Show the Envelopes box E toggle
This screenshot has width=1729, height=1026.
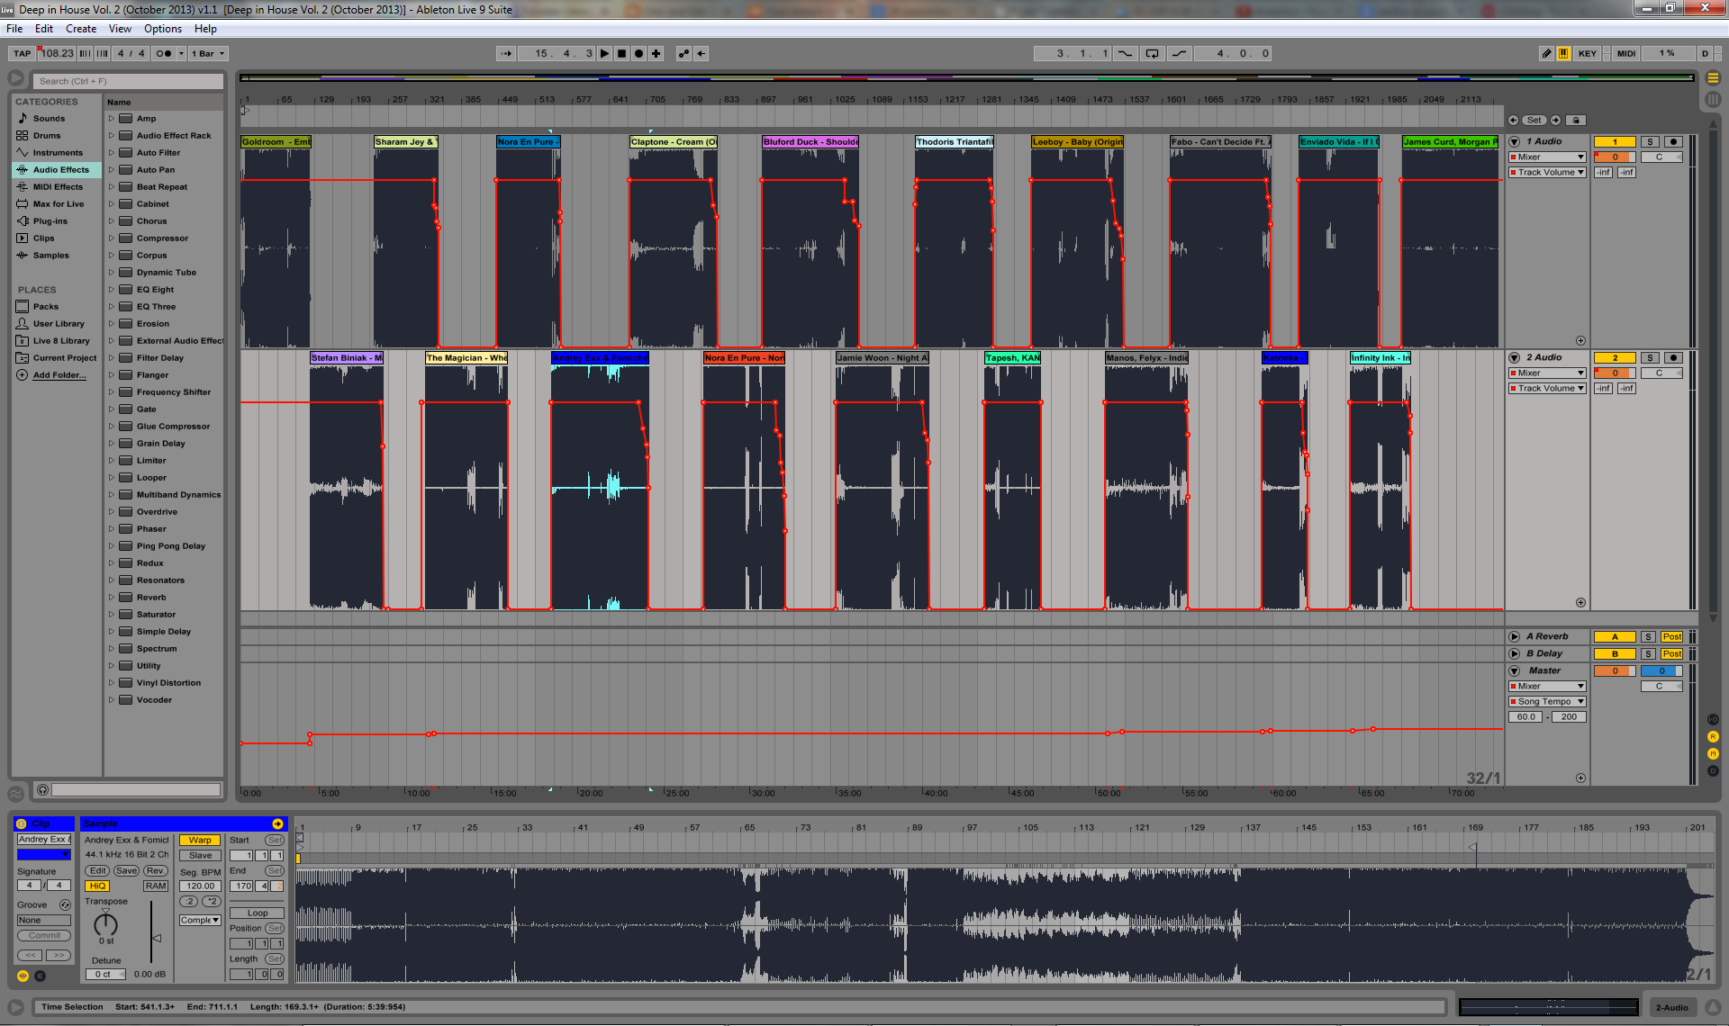pyautogui.click(x=40, y=976)
